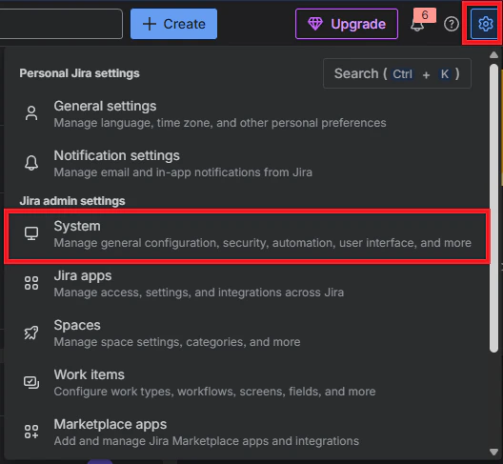Screen dimensions: 503x464
Task: Open the Jira apps entry
Action: 247,284
